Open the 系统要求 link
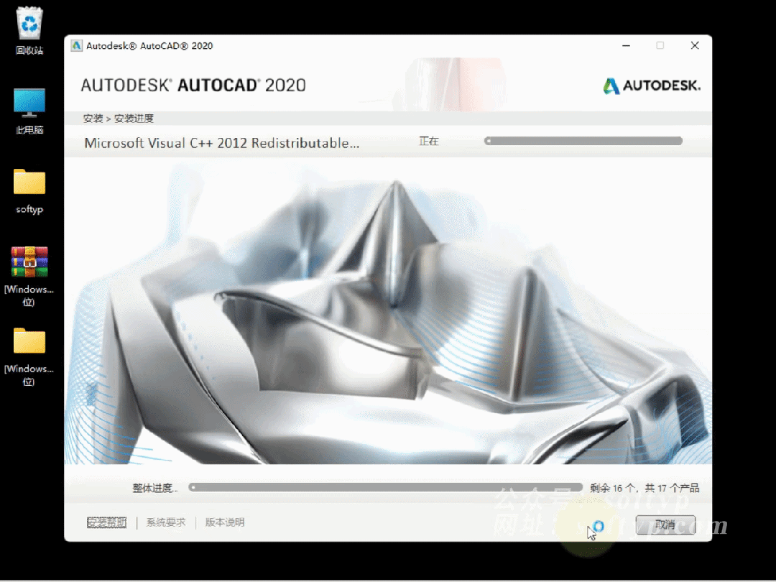Image resolution: width=776 pixels, height=582 pixels. [x=166, y=522]
